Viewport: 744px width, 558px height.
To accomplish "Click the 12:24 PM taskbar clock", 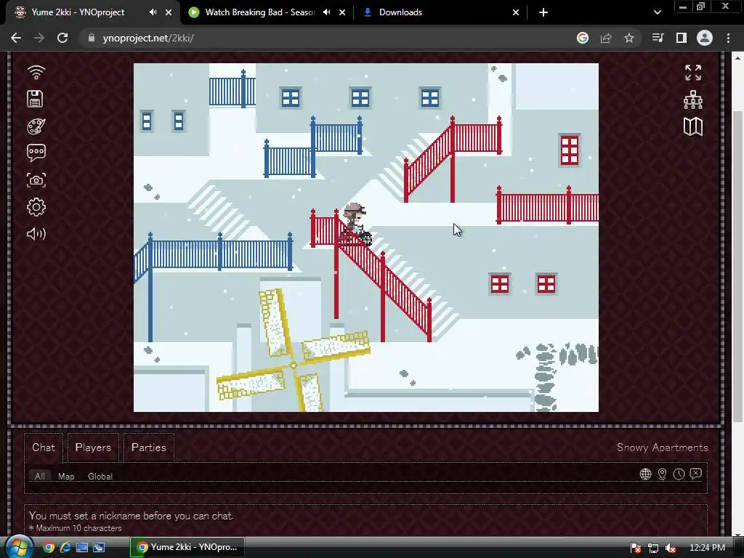I will point(707,548).
